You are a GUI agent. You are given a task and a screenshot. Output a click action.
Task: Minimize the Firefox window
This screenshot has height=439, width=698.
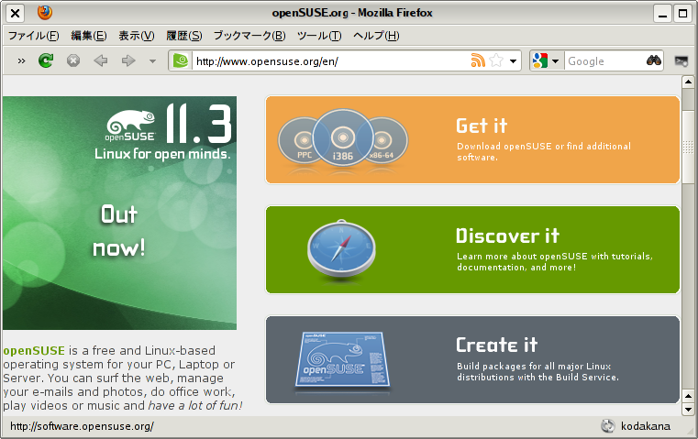(x=662, y=13)
